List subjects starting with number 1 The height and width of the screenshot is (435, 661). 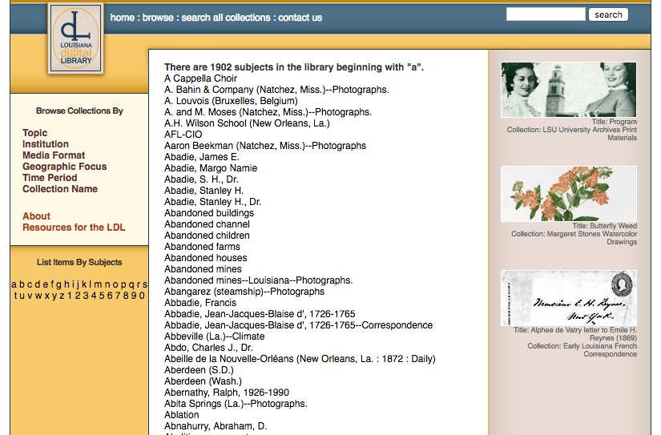click(x=70, y=296)
